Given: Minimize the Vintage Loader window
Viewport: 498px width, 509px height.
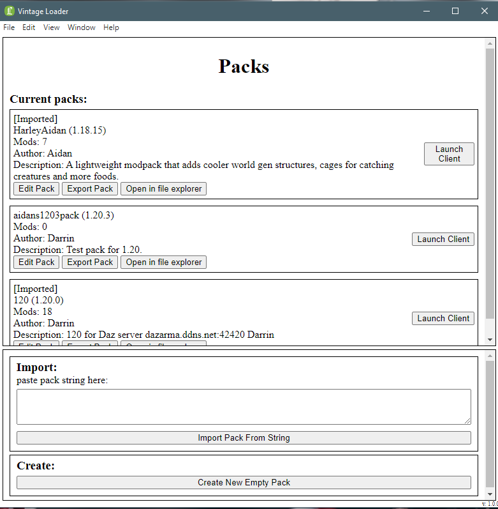Looking at the screenshot, I should point(427,11).
